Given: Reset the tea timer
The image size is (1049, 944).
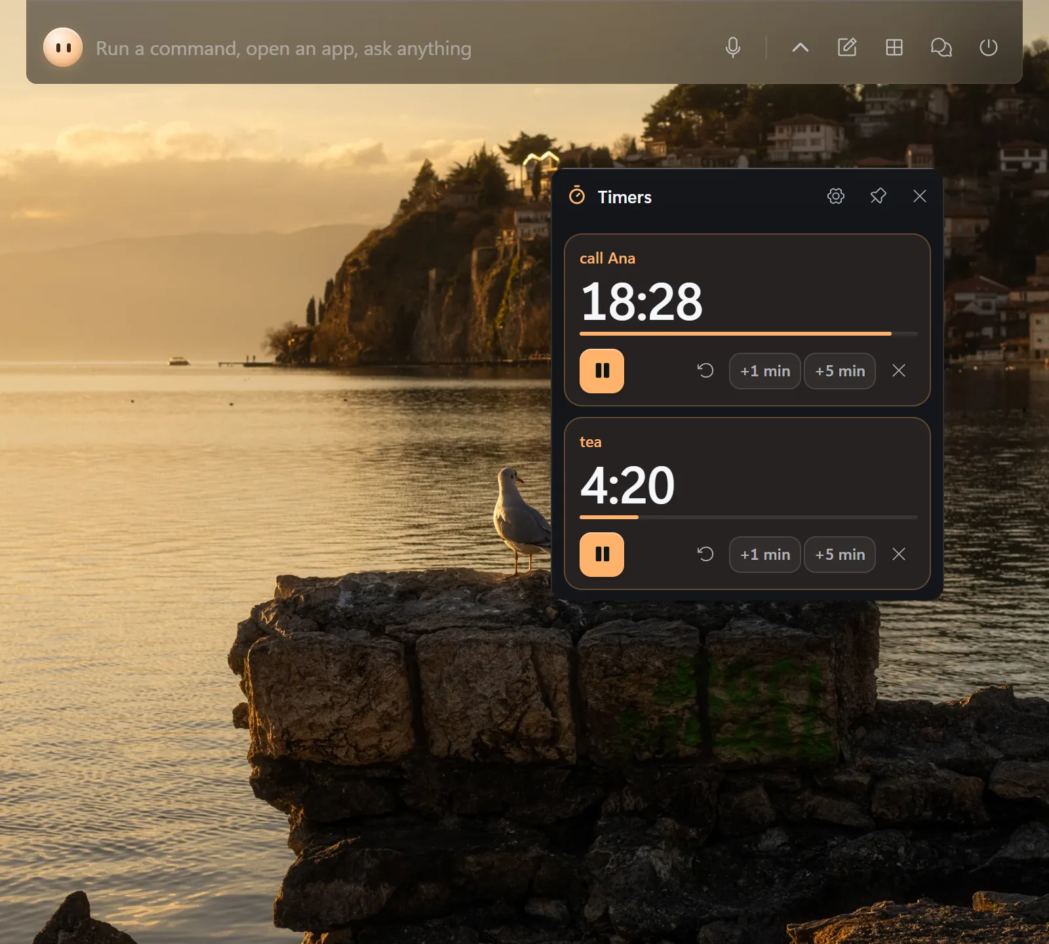Looking at the screenshot, I should point(705,555).
